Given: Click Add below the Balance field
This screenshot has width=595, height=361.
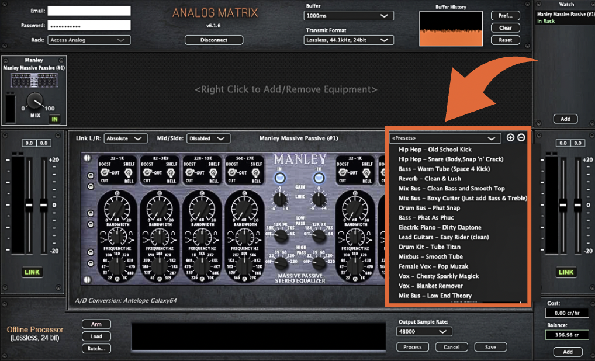Looking at the screenshot, I should click(568, 352).
